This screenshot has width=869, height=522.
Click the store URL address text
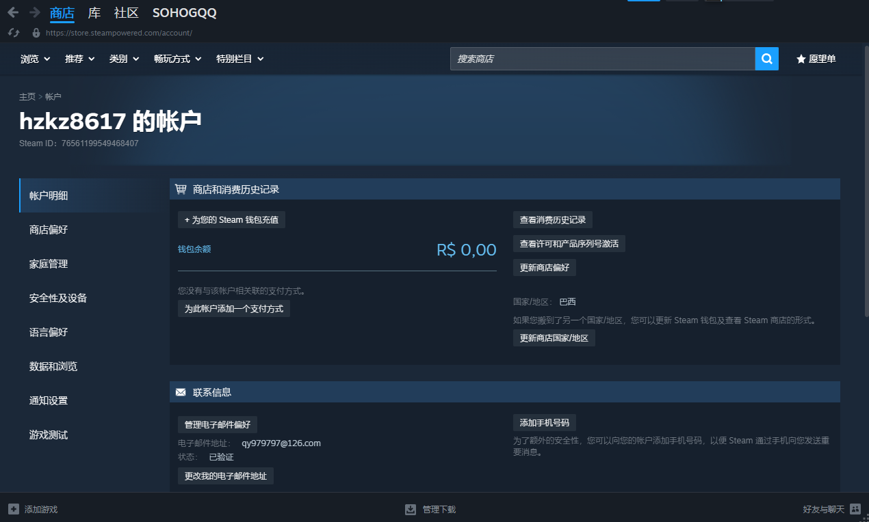point(119,33)
